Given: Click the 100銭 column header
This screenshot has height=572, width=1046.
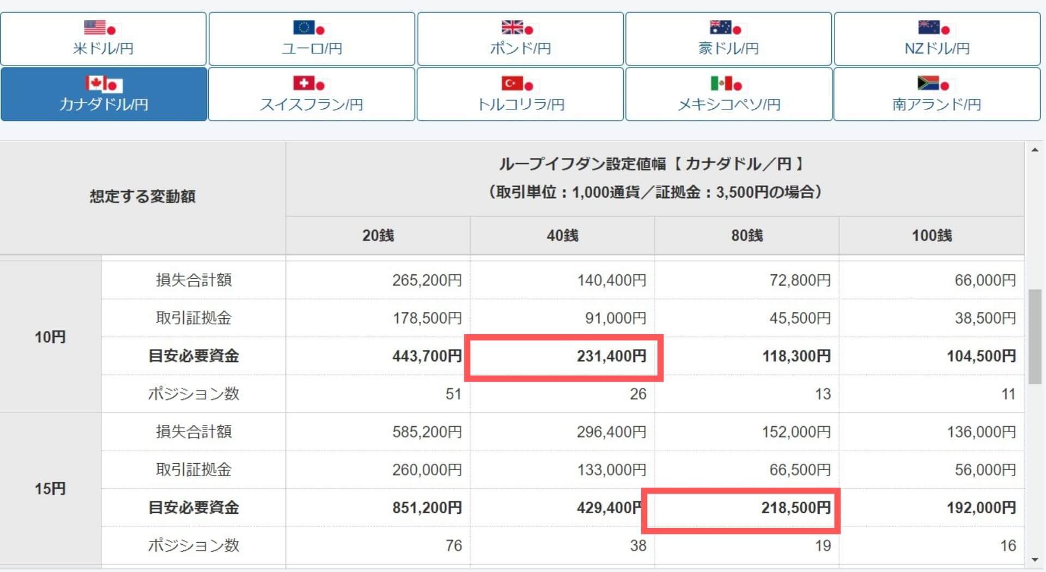Looking at the screenshot, I should coord(932,236).
